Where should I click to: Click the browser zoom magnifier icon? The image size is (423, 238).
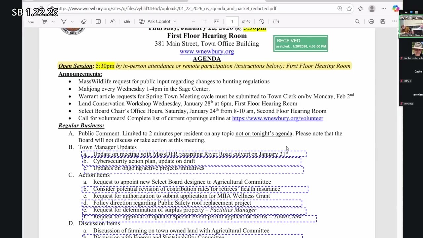click(340, 9)
